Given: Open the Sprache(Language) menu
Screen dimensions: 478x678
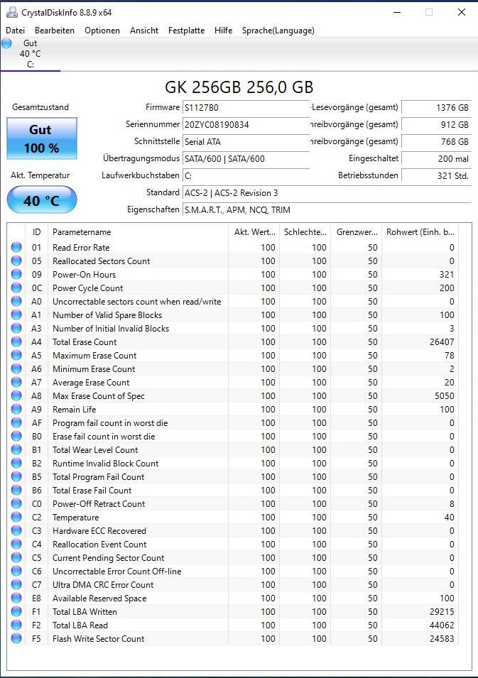Looking at the screenshot, I should tap(278, 31).
